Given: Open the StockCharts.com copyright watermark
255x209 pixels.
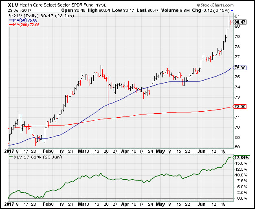Looking at the screenshot, I should tap(231, 4).
